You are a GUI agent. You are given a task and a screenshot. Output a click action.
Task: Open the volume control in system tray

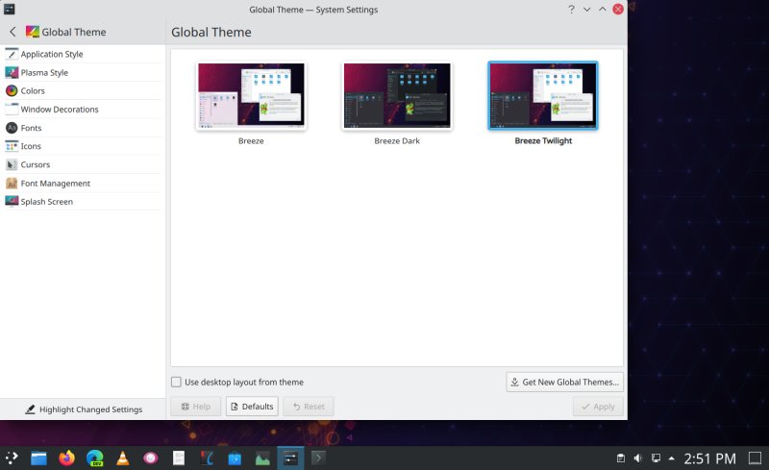coord(637,458)
